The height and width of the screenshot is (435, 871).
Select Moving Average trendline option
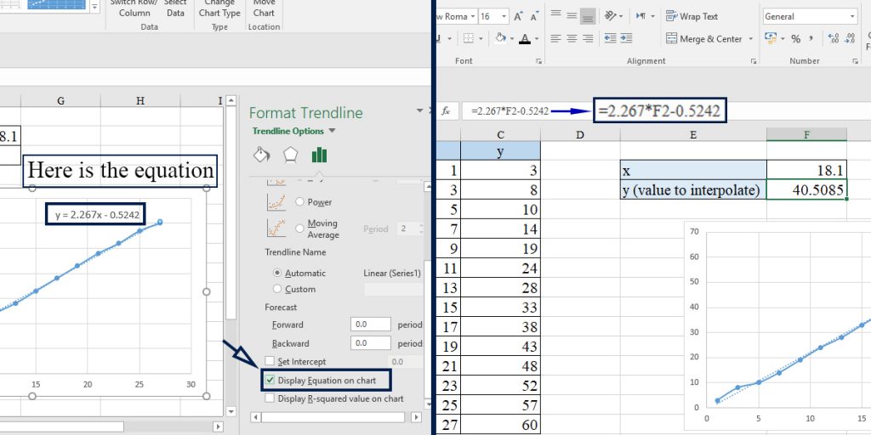(299, 228)
